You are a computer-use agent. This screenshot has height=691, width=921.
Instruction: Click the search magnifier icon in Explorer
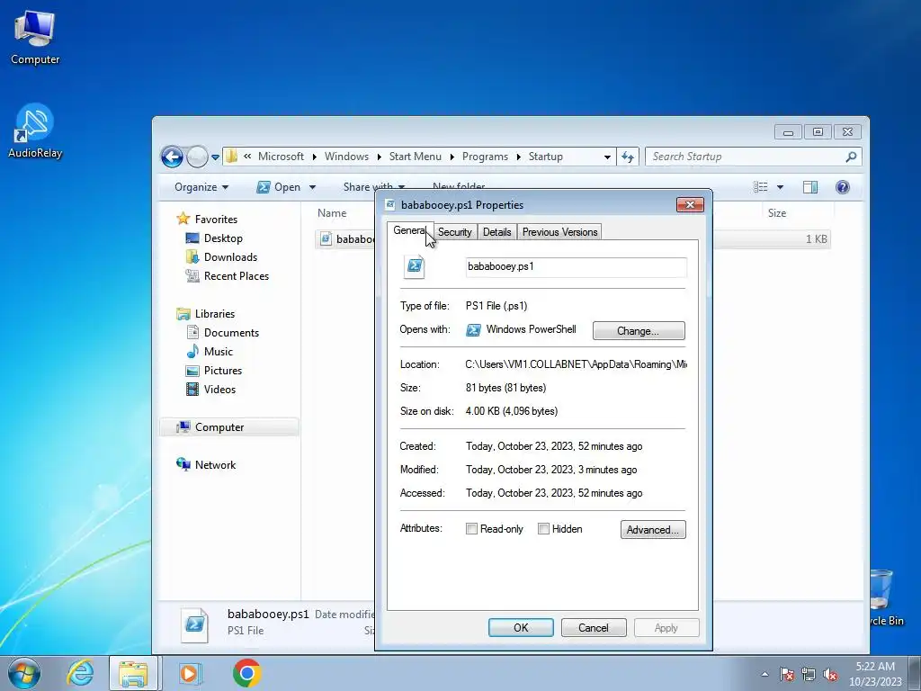[851, 157]
